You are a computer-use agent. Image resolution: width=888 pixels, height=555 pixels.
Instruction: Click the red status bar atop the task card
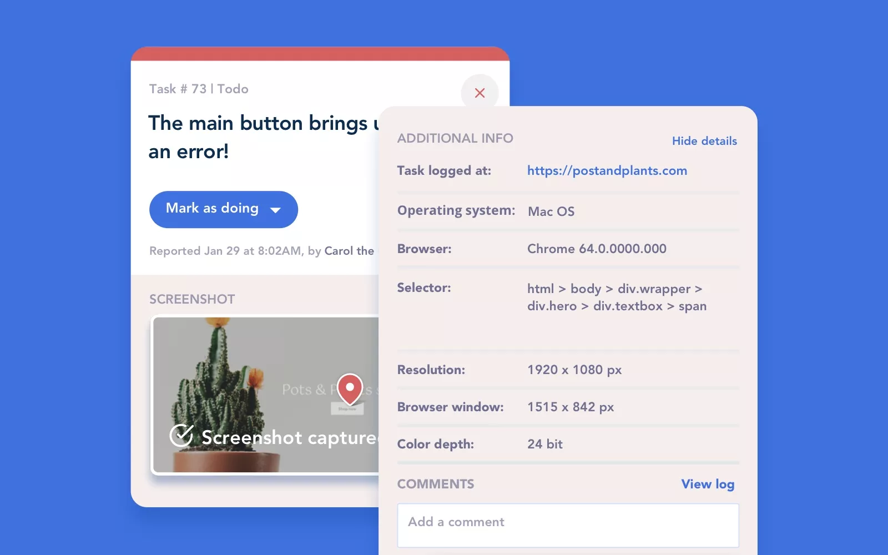320,54
